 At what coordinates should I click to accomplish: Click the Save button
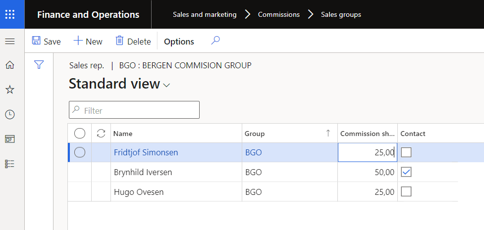pyautogui.click(x=46, y=42)
